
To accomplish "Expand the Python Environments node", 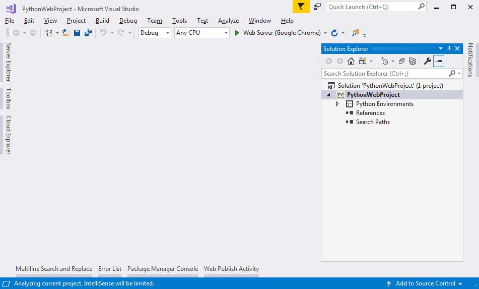I will click(337, 104).
